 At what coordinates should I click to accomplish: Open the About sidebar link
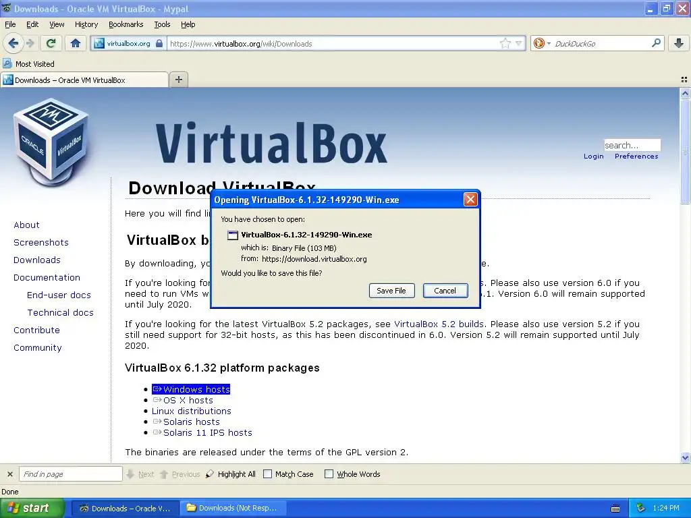26,225
